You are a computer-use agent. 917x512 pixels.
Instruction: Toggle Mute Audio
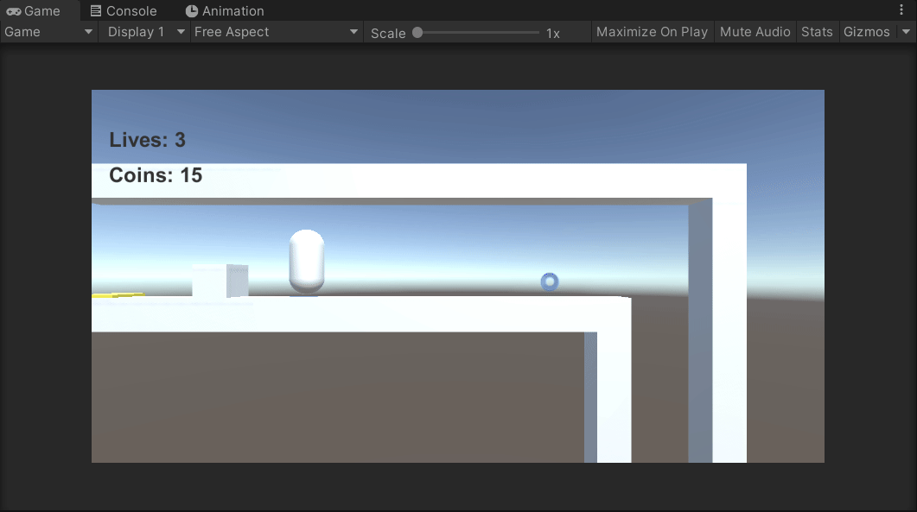point(755,32)
